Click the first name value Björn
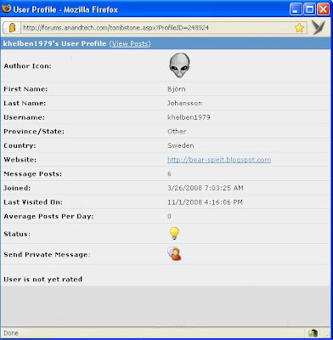 click(x=177, y=89)
